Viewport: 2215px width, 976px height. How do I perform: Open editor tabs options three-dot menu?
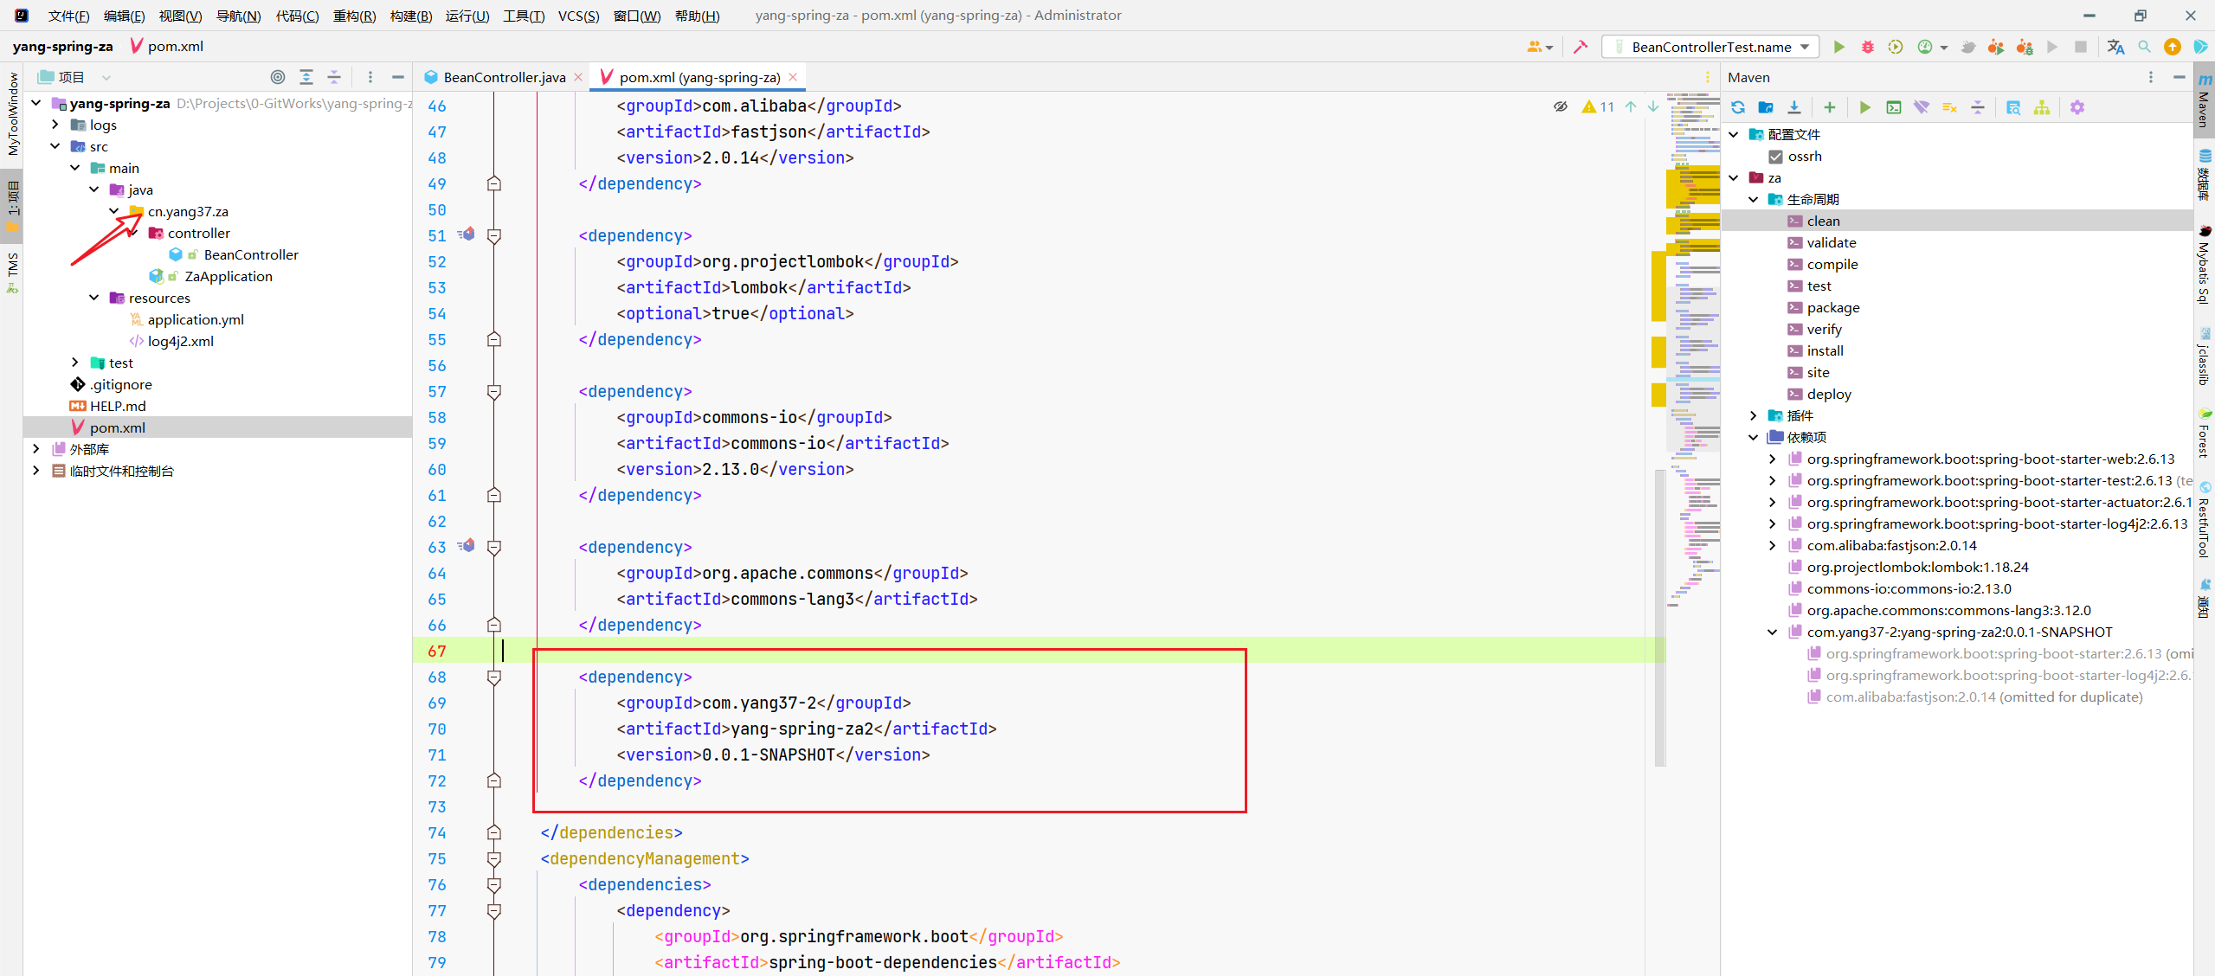click(x=1707, y=77)
